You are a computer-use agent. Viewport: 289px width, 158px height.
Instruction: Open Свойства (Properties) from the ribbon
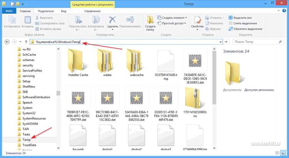pyautogui.click(x=197, y=20)
